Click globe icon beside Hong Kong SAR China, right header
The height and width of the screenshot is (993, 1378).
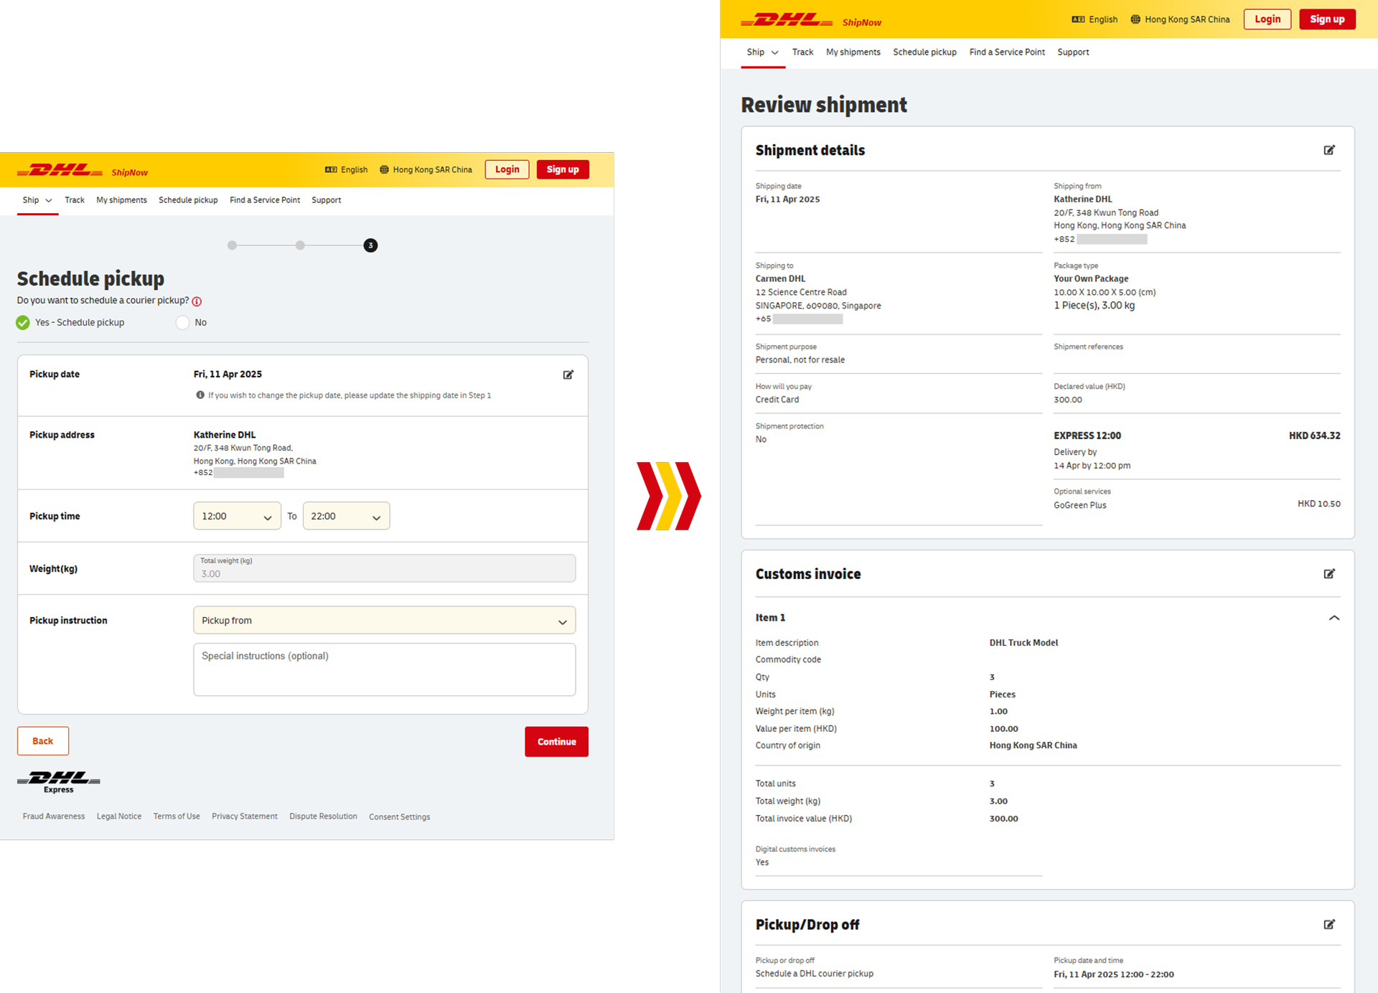[x=1135, y=19]
